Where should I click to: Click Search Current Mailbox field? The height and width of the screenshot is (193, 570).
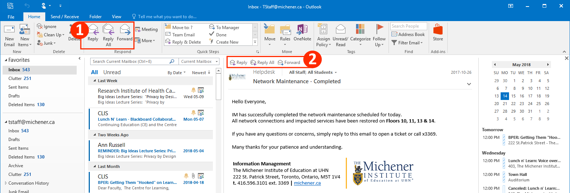[134, 61]
